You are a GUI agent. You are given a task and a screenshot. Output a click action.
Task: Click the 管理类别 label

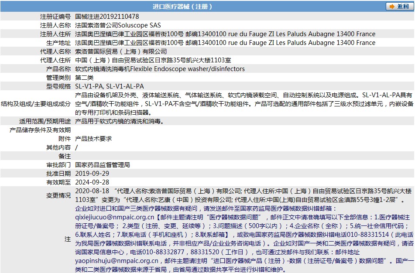click(58, 78)
